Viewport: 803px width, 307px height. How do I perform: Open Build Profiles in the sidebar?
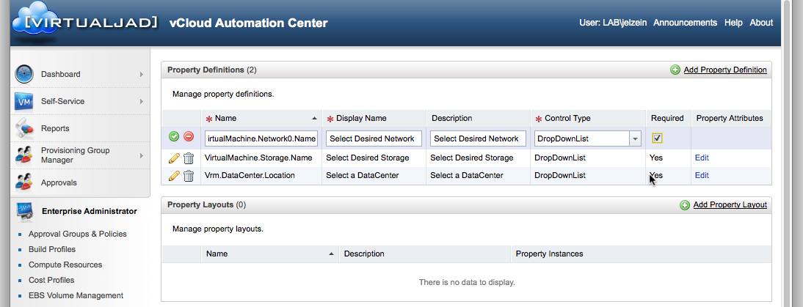[x=52, y=249]
